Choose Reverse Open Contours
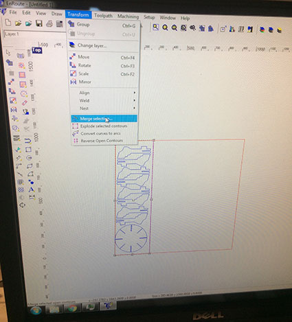The width and height of the screenshot is (292, 322). click(x=104, y=141)
